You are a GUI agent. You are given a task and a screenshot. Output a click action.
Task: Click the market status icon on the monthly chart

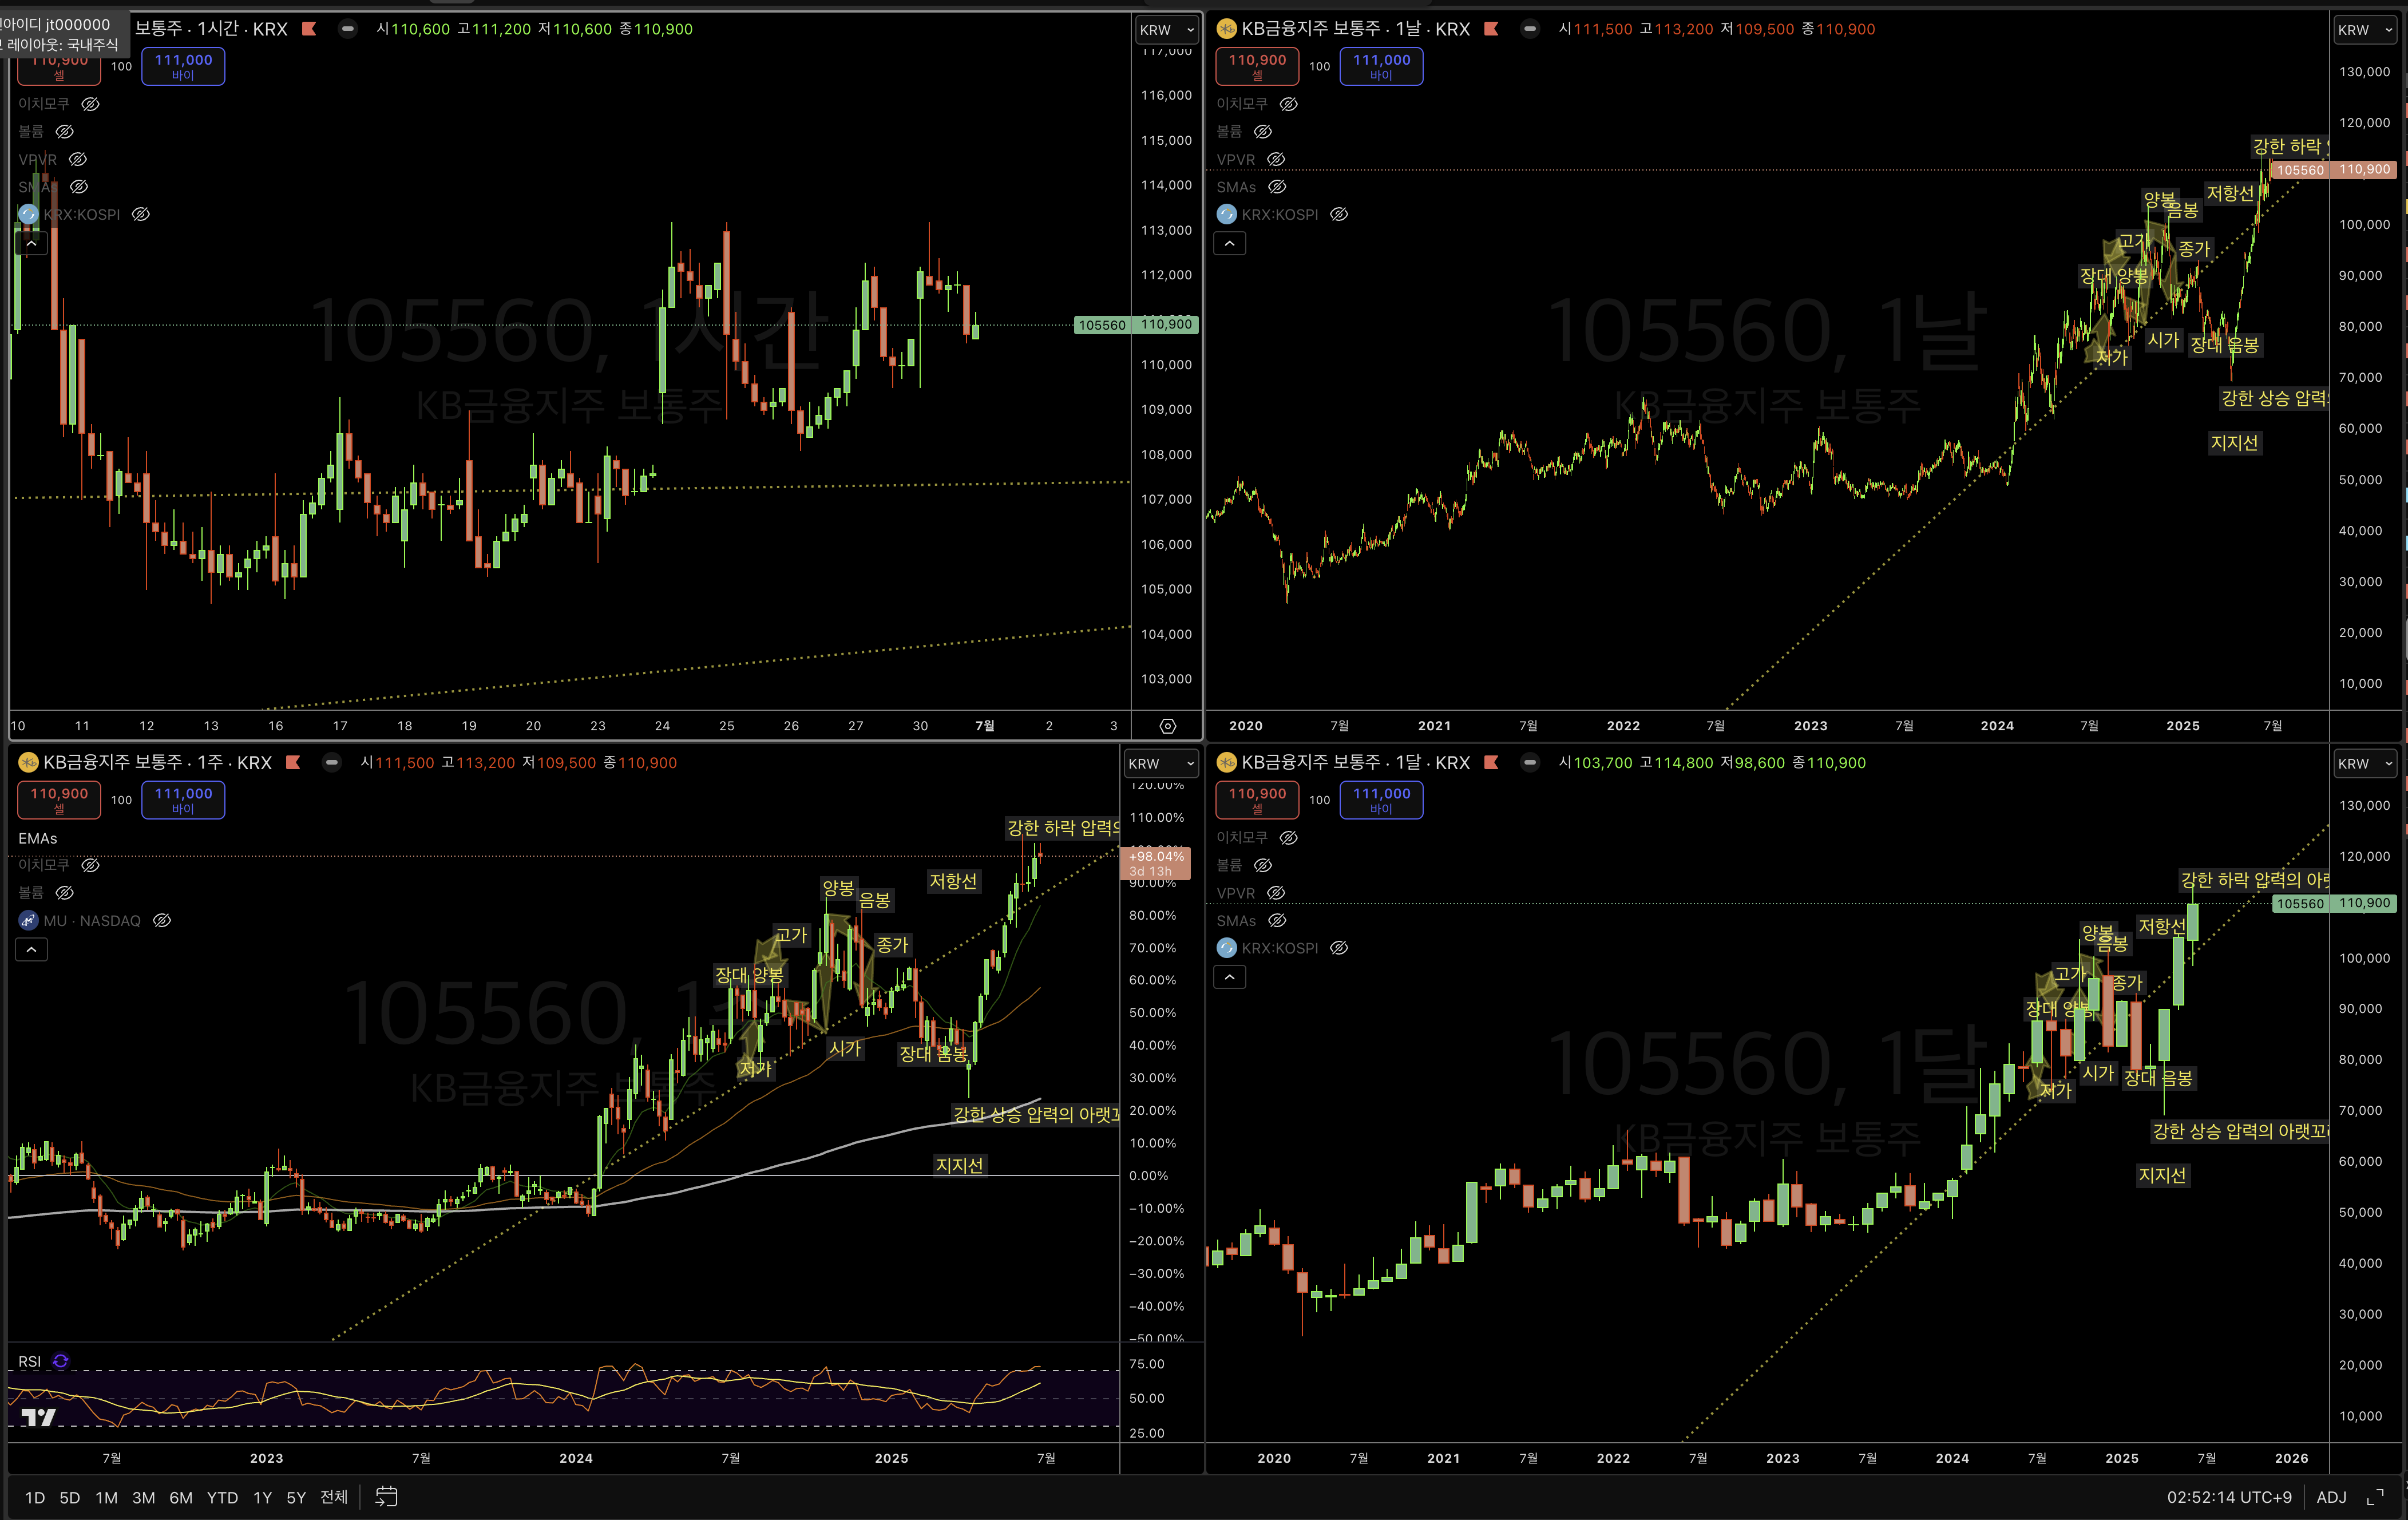click(x=1529, y=762)
